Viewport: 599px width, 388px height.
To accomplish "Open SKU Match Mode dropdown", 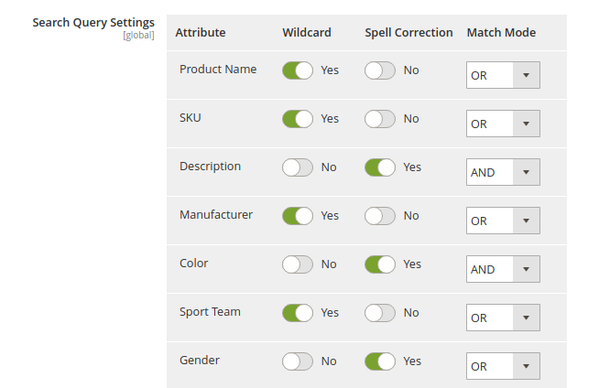I will click(x=503, y=124).
